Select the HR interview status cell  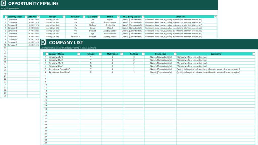click(110, 25)
